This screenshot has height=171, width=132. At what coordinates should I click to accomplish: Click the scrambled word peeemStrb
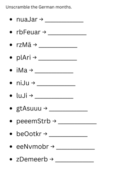coord(34,121)
